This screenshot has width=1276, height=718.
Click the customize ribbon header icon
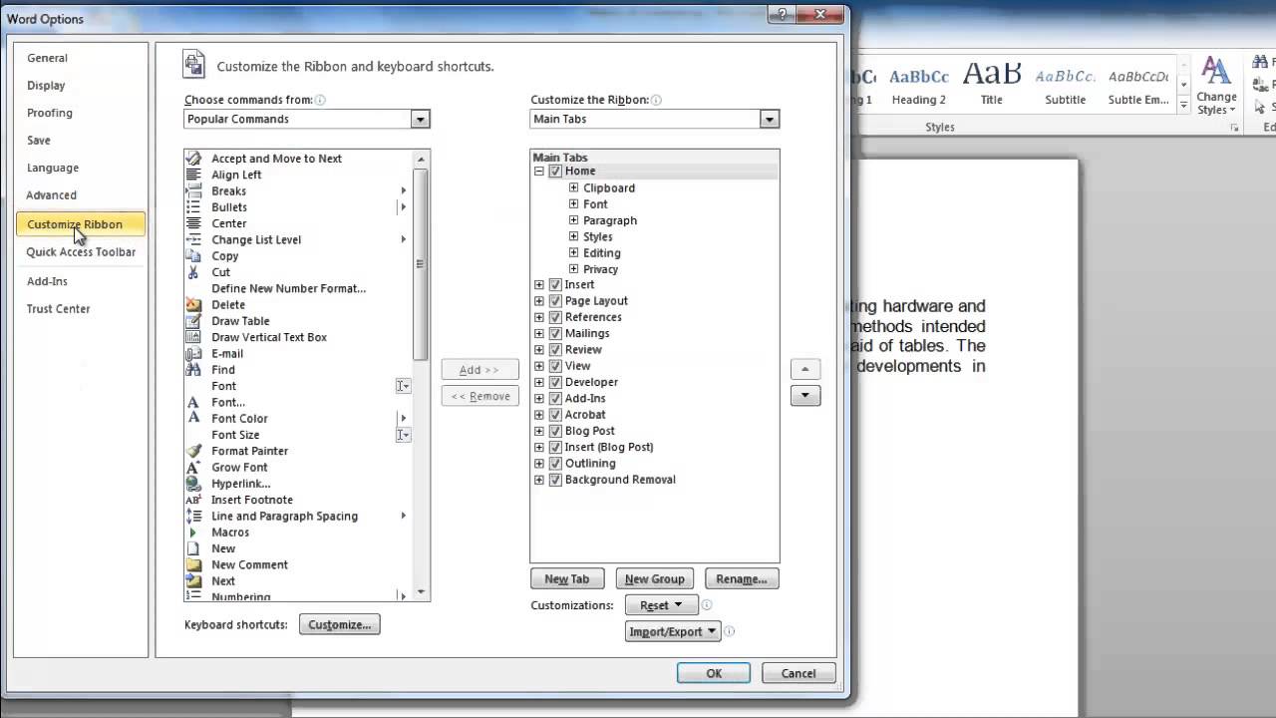coord(194,64)
